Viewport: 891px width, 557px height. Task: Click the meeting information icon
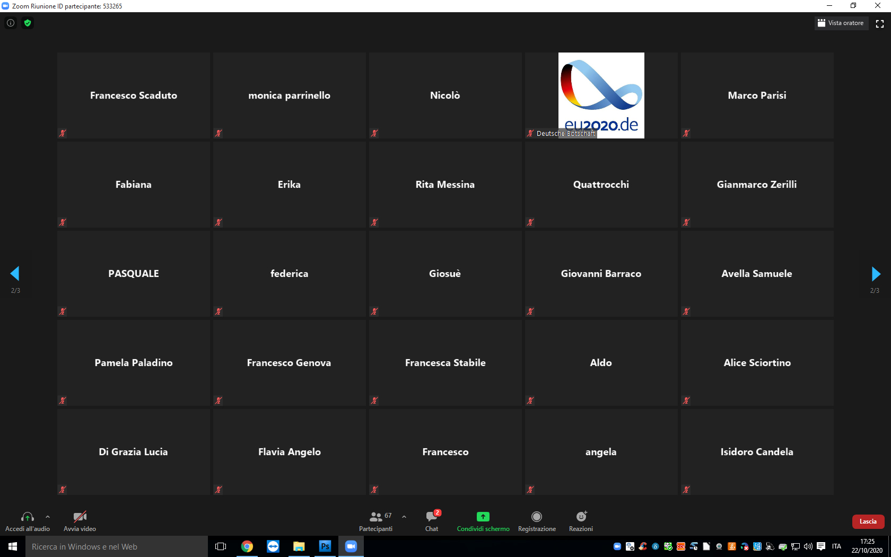click(x=11, y=23)
